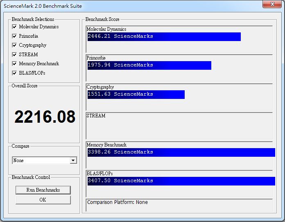Close the ScienceMark window

click(x=272, y=4)
